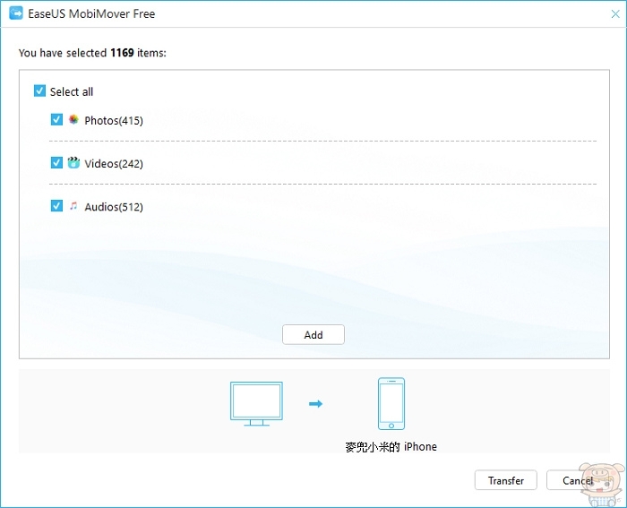Viewport: 627px width, 508px height.
Task: Click the pig mascot watermark
Action: coord(600,481)
